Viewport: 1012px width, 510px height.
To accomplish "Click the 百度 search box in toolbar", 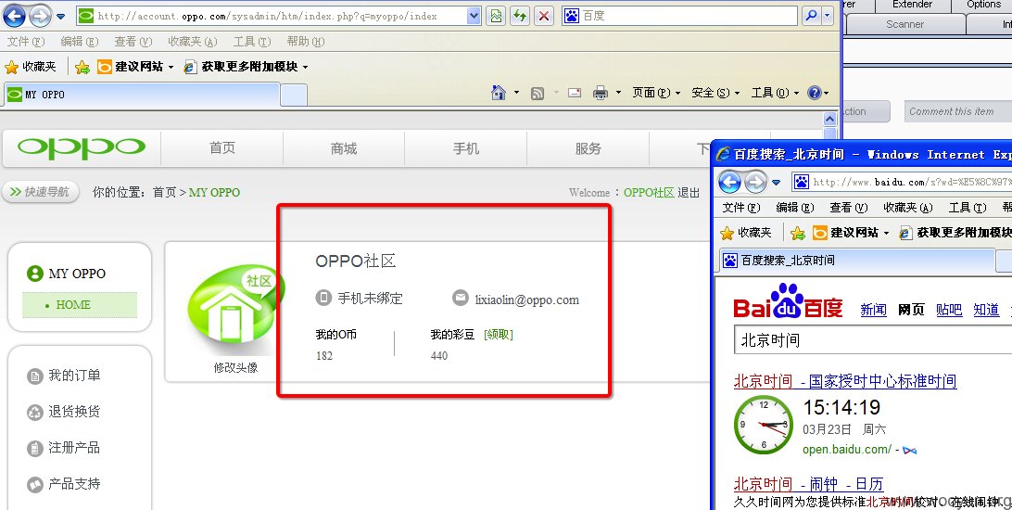I will click(679, 16).
